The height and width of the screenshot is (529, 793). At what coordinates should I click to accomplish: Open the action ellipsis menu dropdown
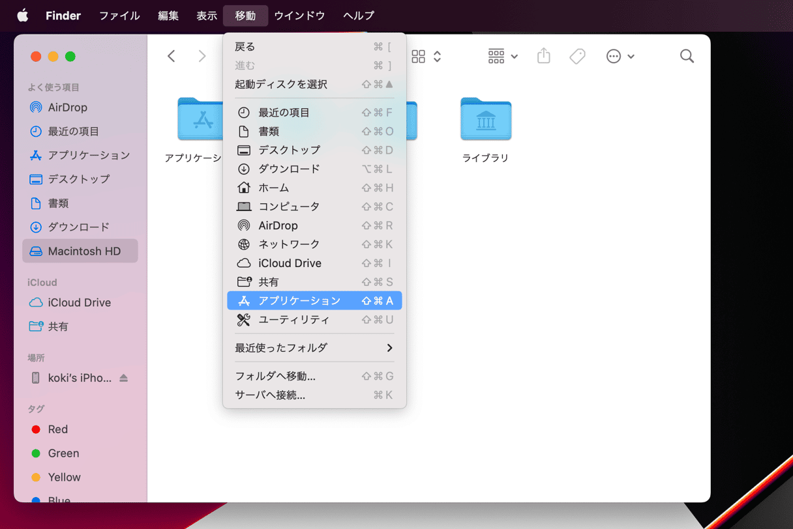(620, 57)
